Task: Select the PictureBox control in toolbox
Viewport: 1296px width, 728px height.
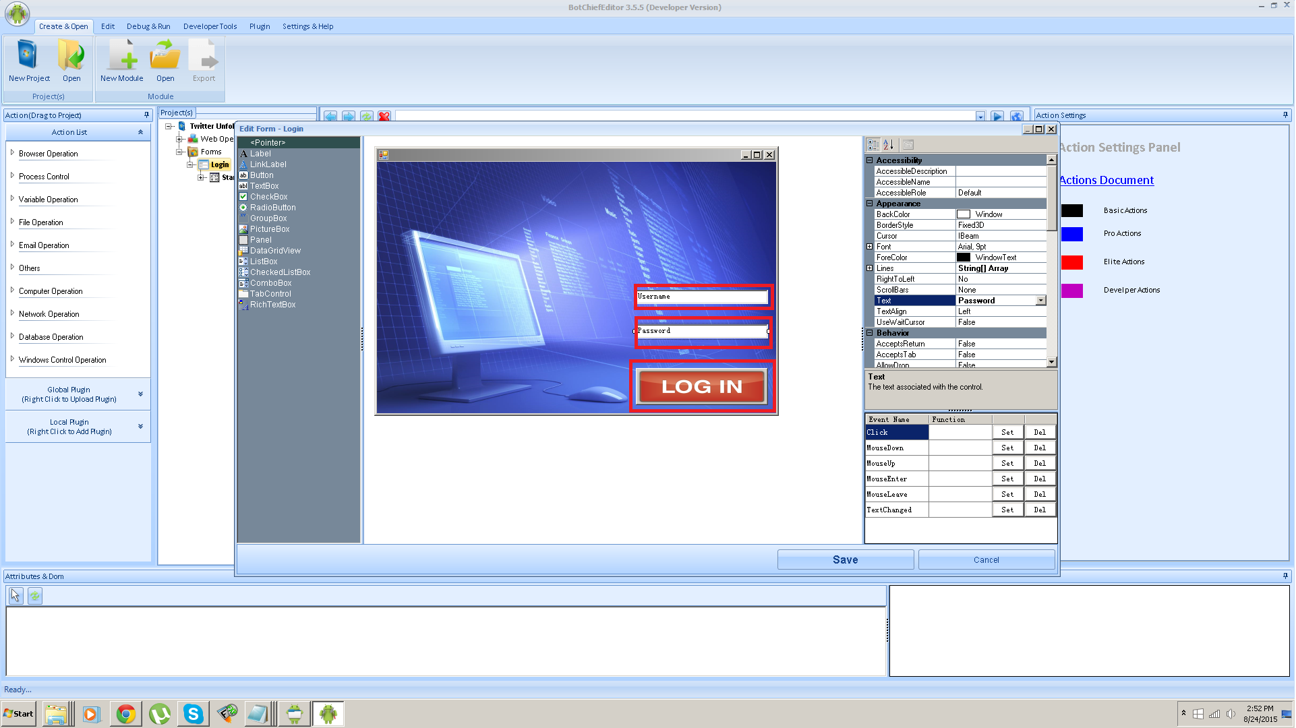Action: point(269,229)
